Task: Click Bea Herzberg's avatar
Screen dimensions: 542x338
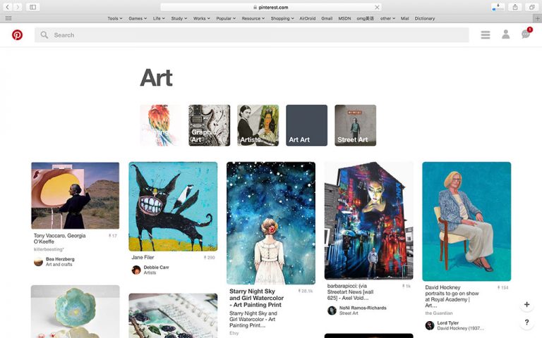Action: 38,262
